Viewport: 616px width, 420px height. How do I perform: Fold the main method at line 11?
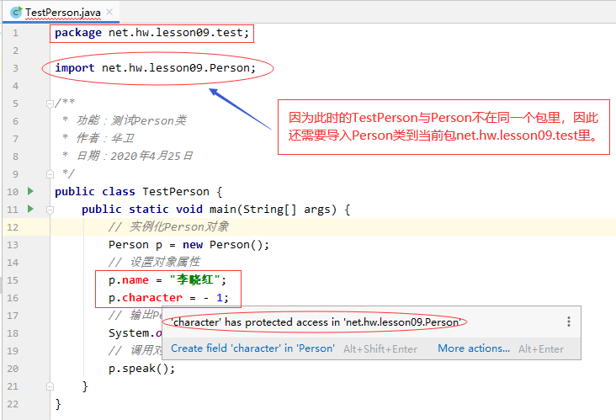[x=50, y=210]
